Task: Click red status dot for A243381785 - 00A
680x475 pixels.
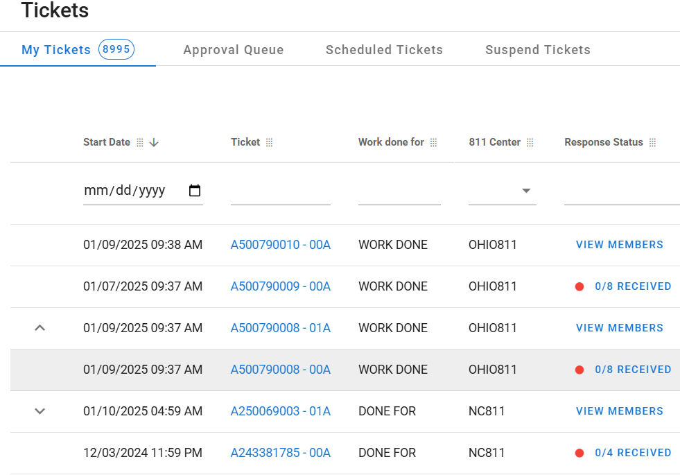Action: click(x=579, y=454)
